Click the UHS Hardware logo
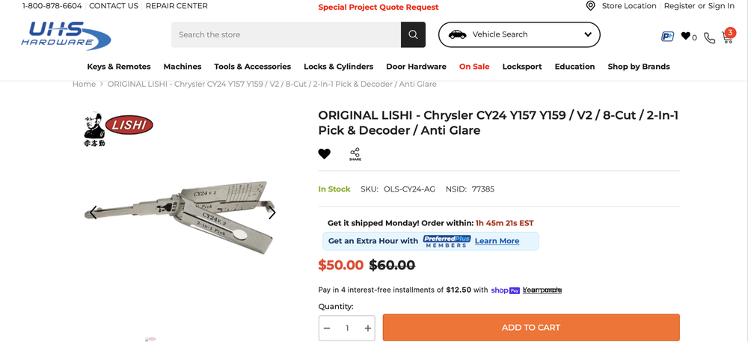Image resolution: width=748 pixels, height=342 pixels. click(x=66, y=35)
